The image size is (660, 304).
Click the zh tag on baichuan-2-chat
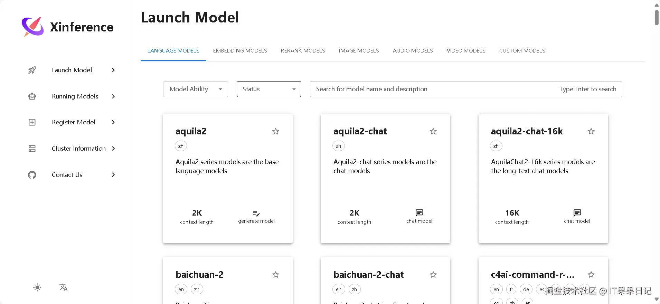[354, 289]
